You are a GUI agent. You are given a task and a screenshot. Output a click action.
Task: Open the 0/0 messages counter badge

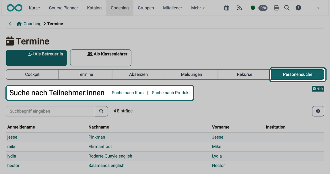click(263, 8)
